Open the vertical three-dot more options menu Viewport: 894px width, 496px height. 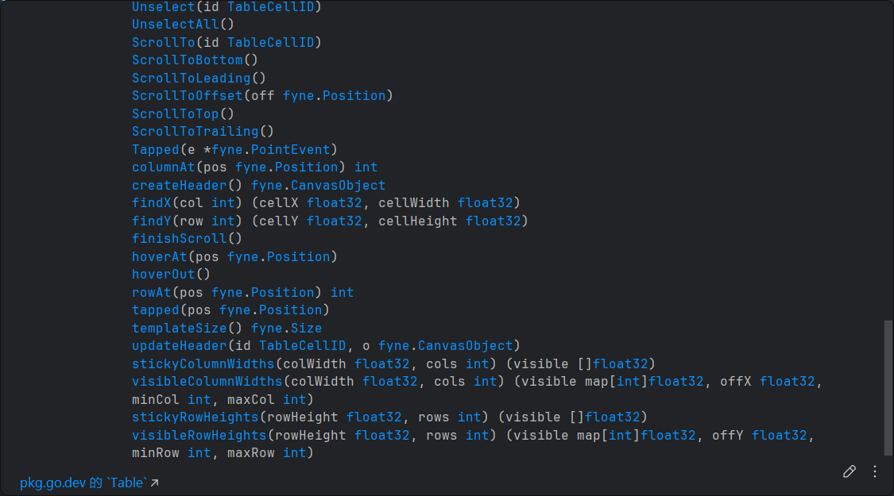[x=875, y=471]
